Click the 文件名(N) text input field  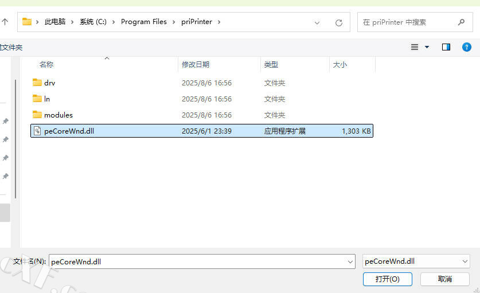(x=202, y=261)
